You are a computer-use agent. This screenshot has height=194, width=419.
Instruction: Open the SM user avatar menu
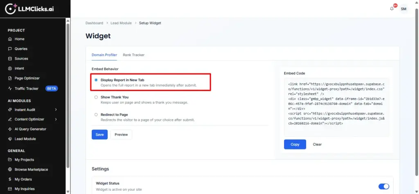pos(403,9)
